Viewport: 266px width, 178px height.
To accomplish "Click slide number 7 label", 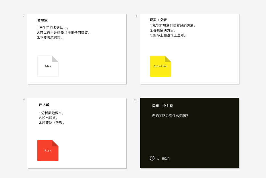I will (x=24, y=16).
